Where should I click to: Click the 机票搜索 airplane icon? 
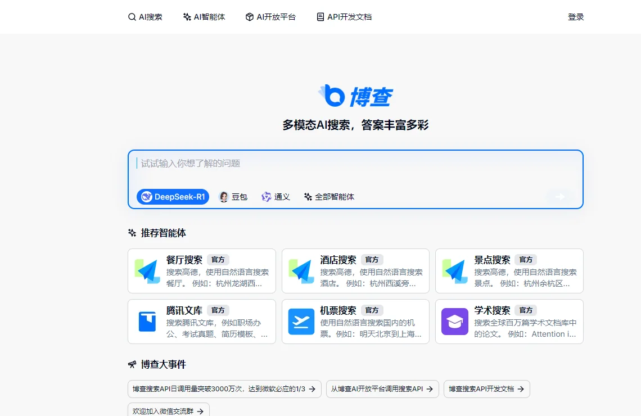click(301, 322)
